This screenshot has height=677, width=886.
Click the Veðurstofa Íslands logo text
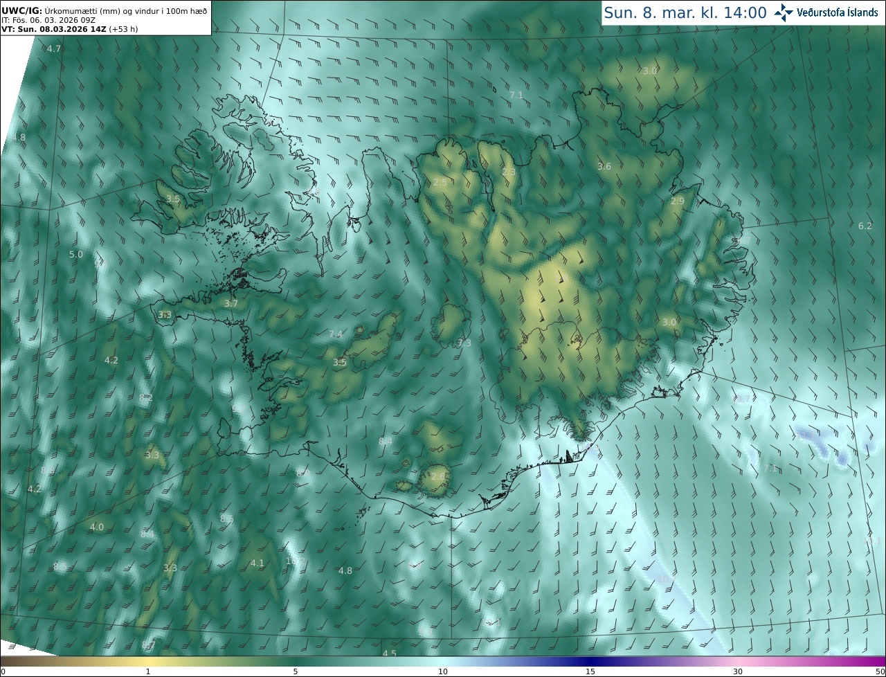pos(838,12)
